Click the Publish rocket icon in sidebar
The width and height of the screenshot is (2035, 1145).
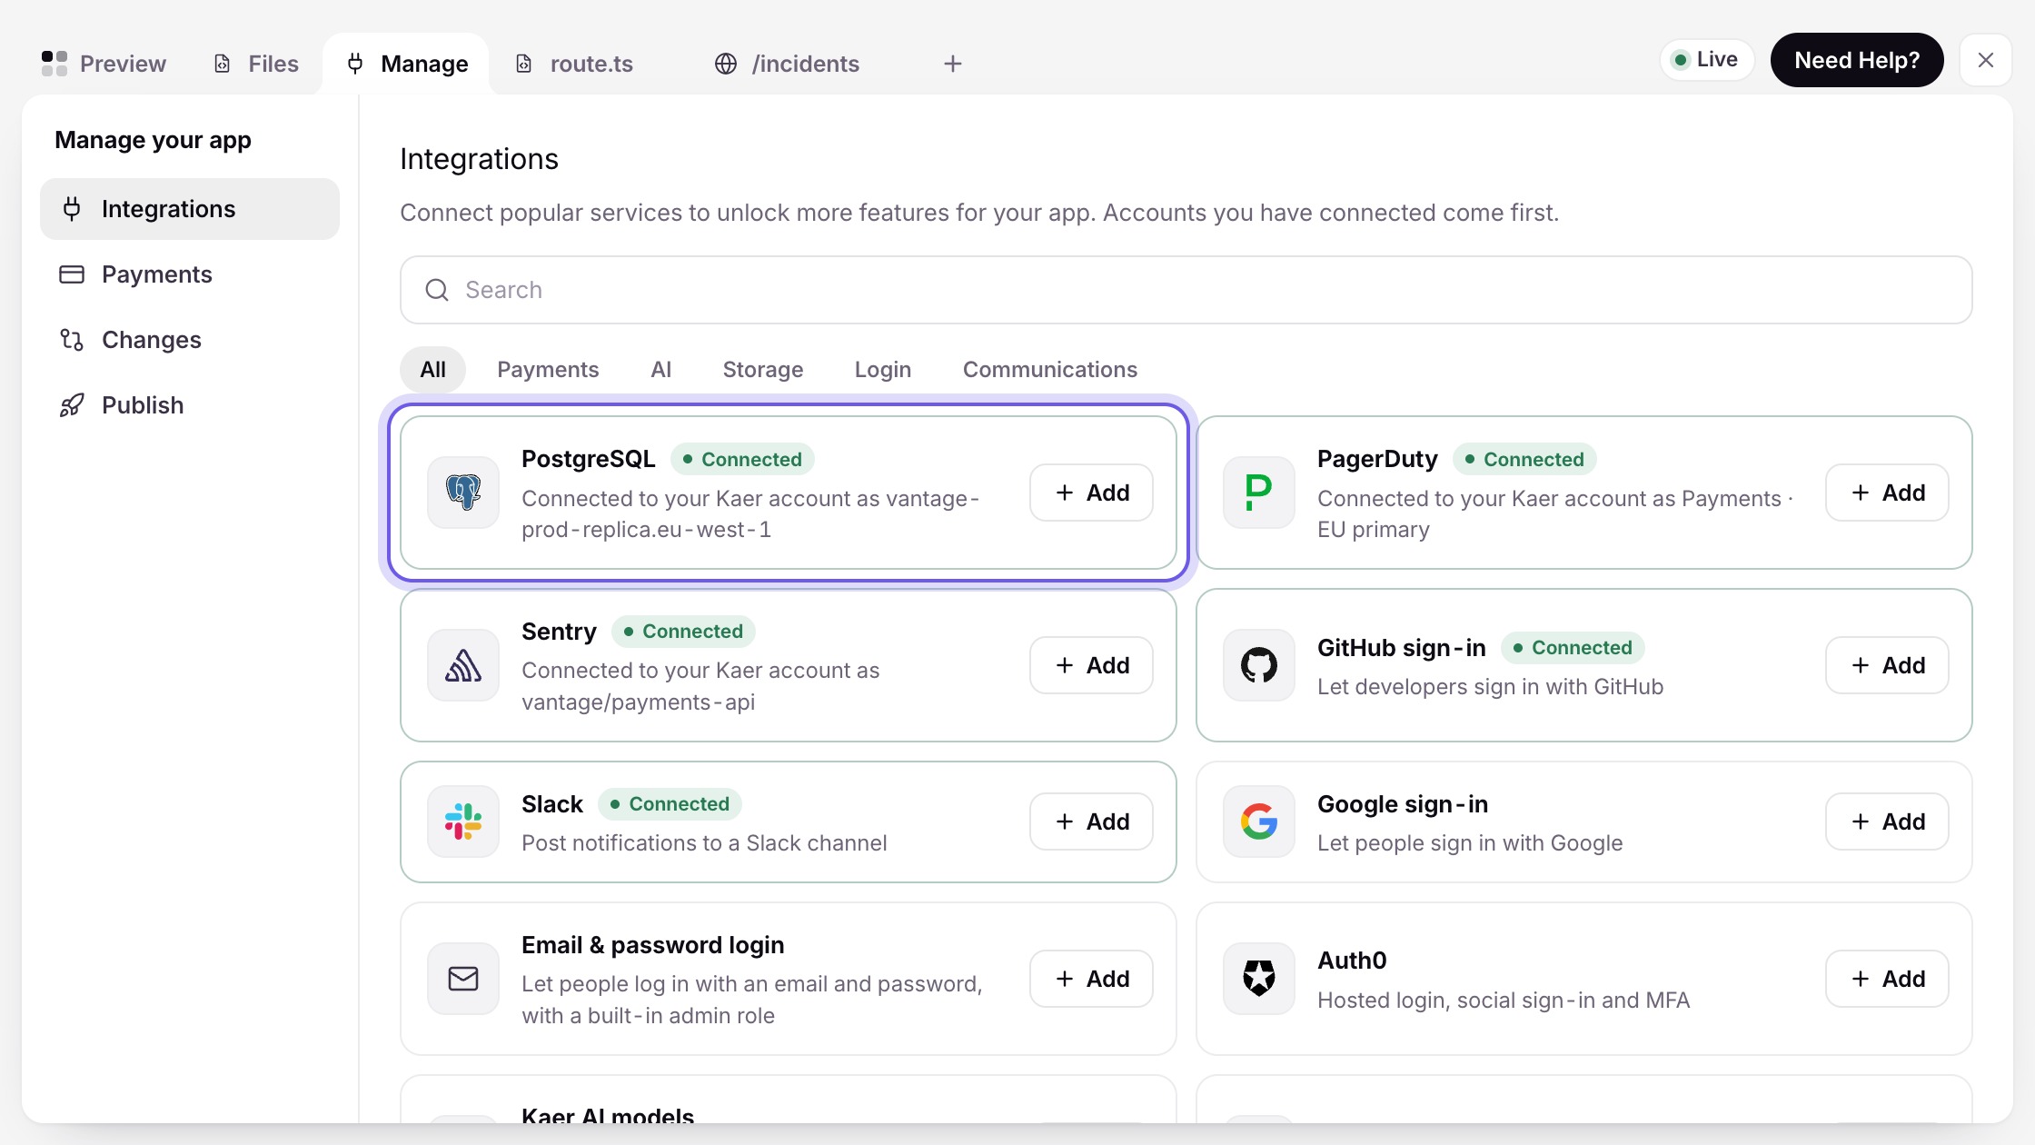pos(72,405)
